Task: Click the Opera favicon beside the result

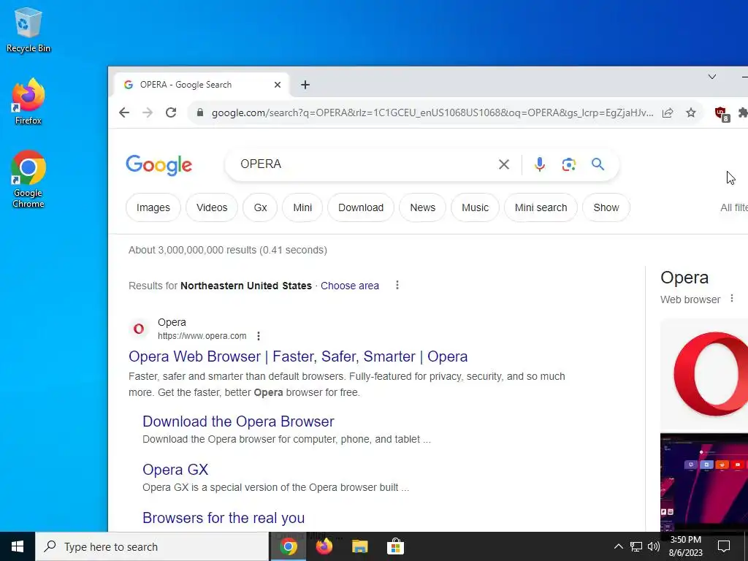Action: [139, 329]
